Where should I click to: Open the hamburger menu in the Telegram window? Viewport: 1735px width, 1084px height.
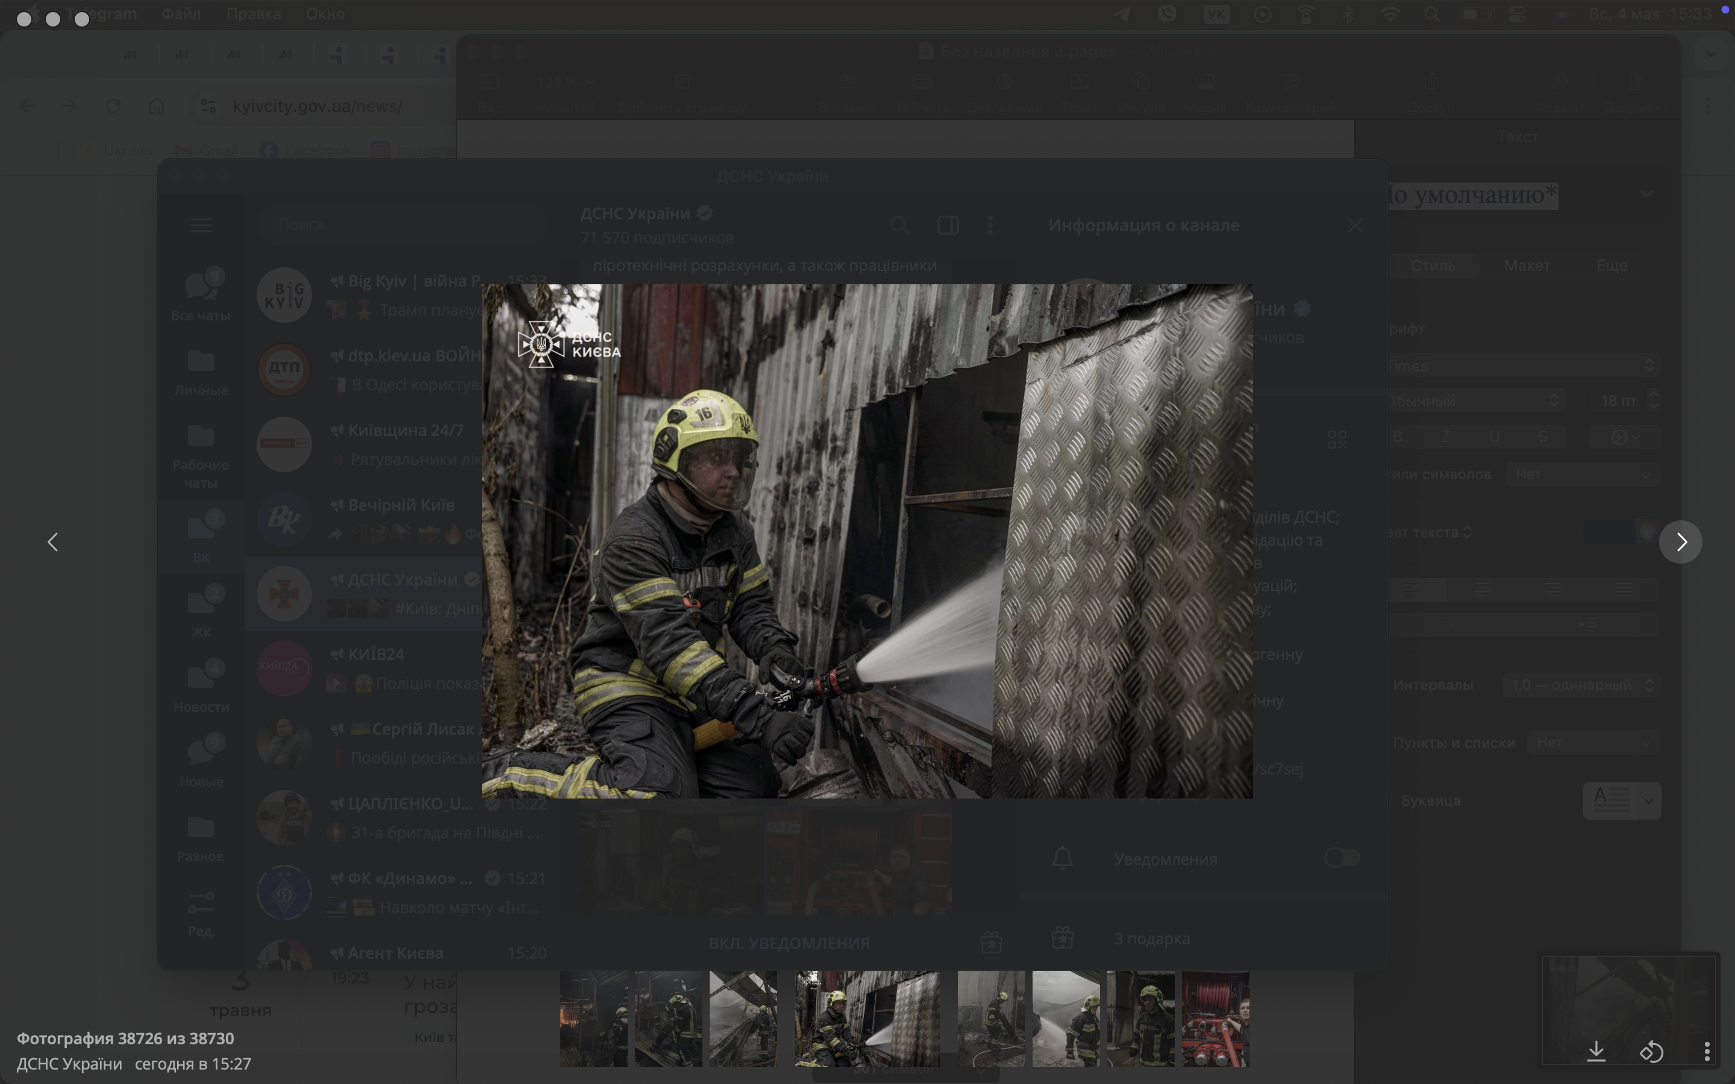(x=201, y=225)
